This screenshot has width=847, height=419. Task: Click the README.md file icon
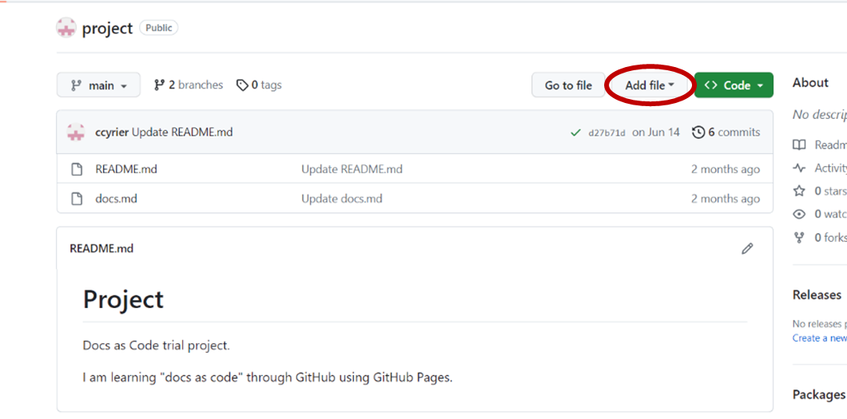pos(78,169)
